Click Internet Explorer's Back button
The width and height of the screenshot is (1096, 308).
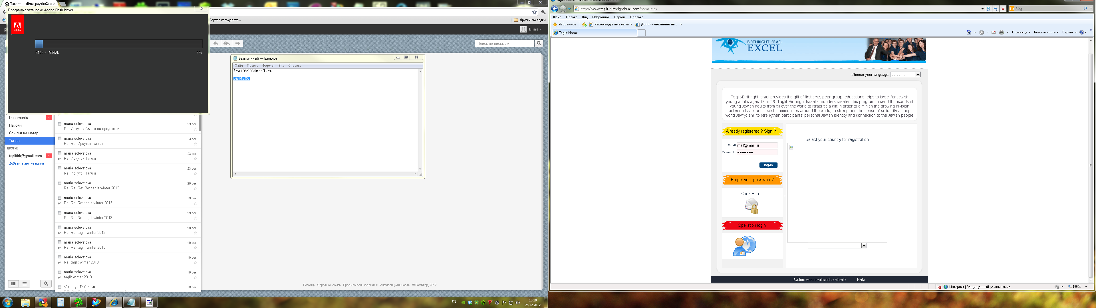click(554, 9)
